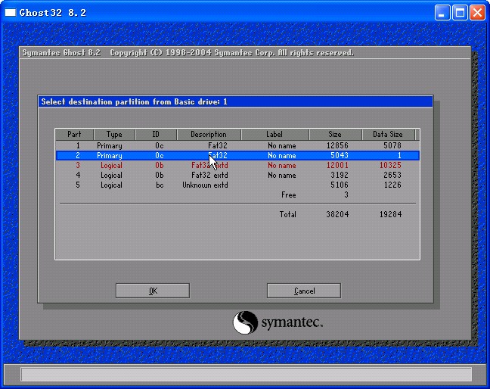Click the ID column header

(157, 135)
